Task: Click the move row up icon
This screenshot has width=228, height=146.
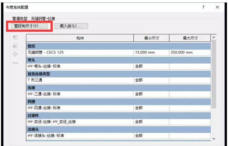Action: tap(15, 38)
